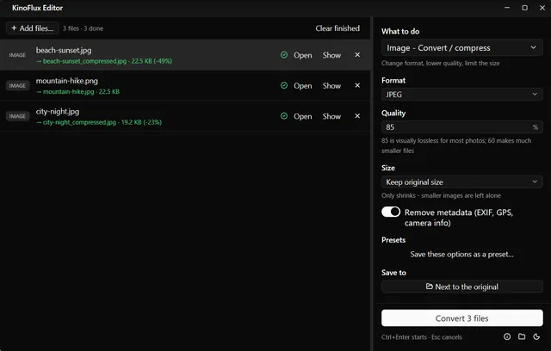Select the mountain-hike.png file name
This screenshot has width=551, height=351.
67,81
